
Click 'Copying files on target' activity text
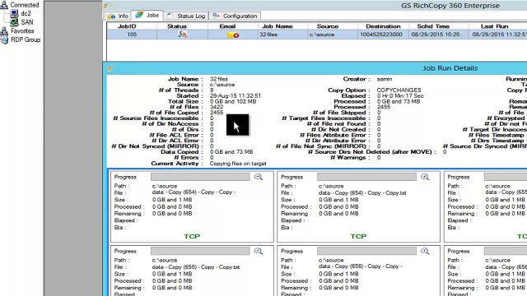tap(238, 164)
